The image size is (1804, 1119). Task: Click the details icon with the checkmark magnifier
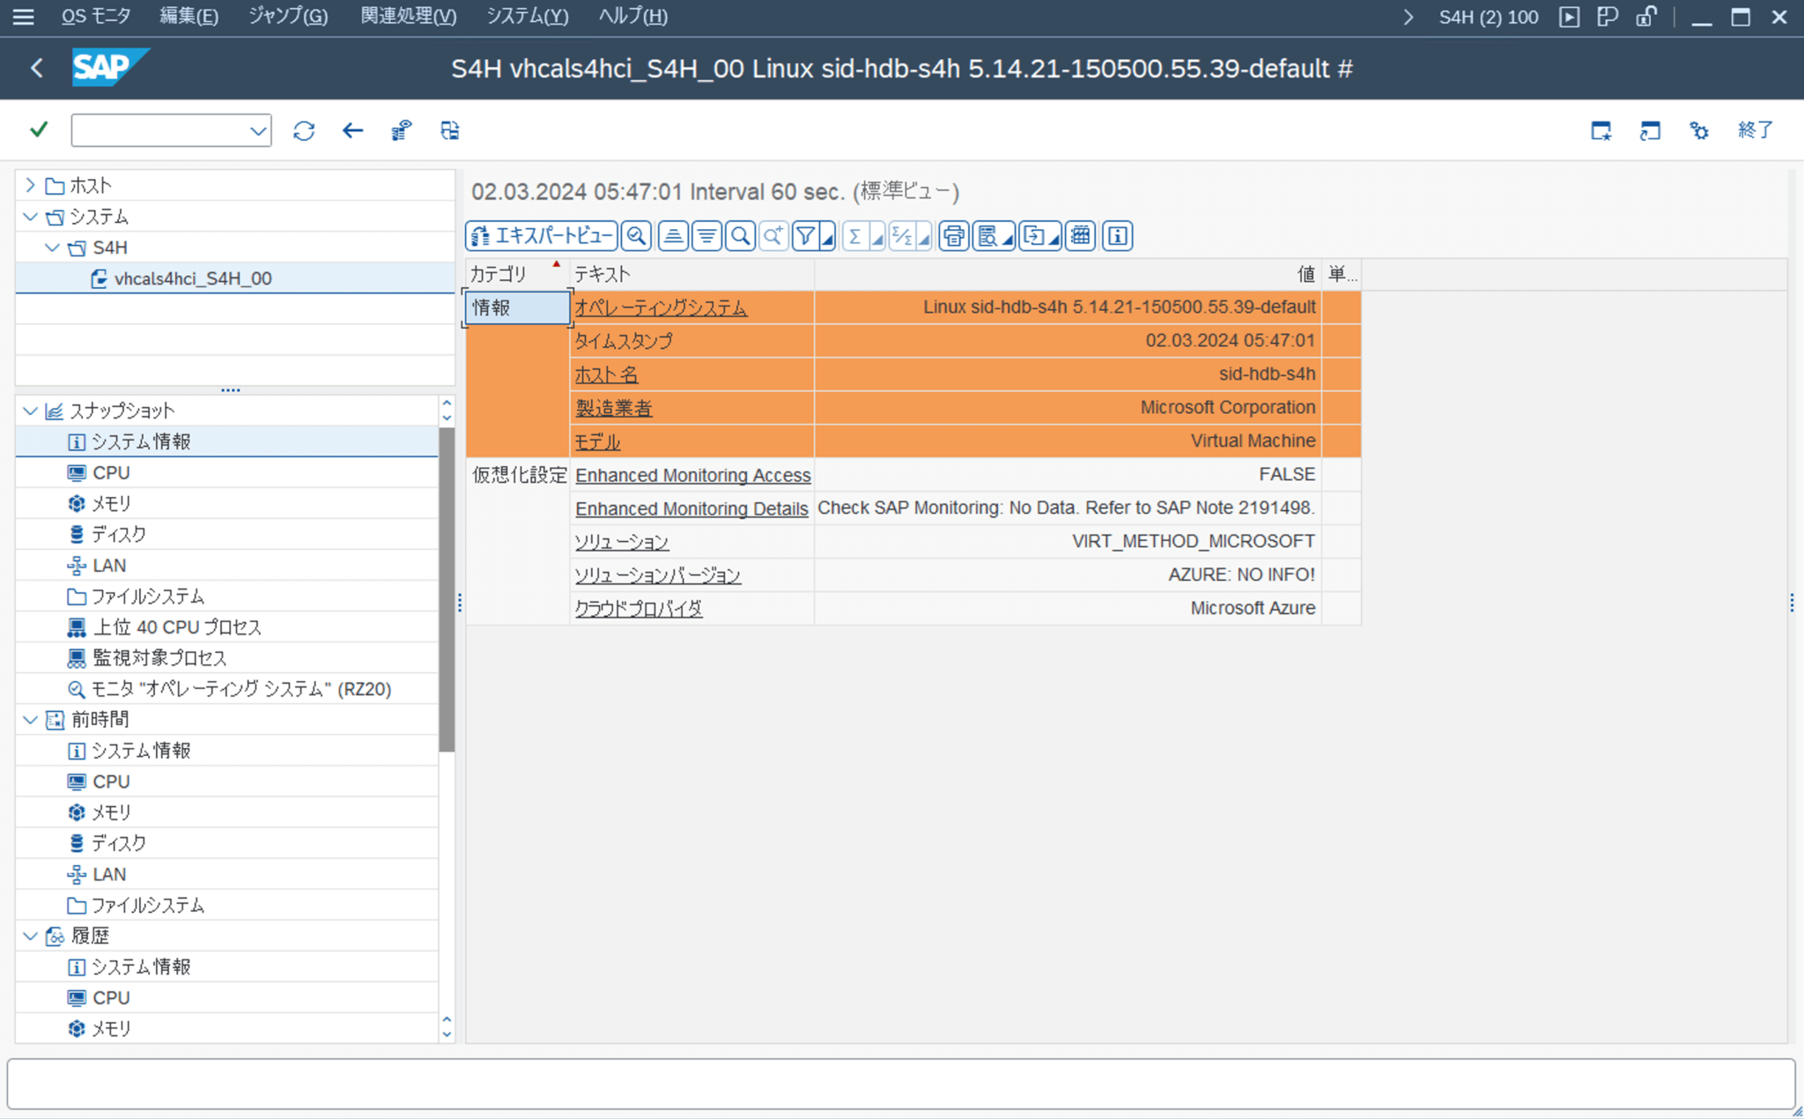click(x=636, y=236)
